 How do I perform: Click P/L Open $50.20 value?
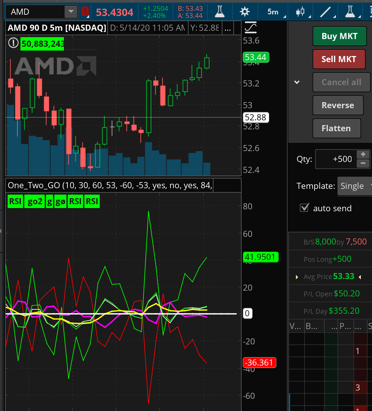pyautogui.click(x=347, y=294)
